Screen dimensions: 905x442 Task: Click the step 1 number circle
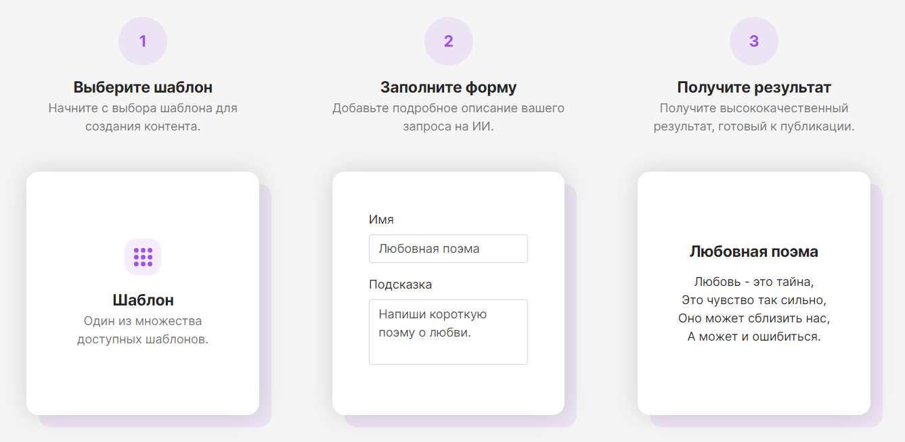coord(143,41)
